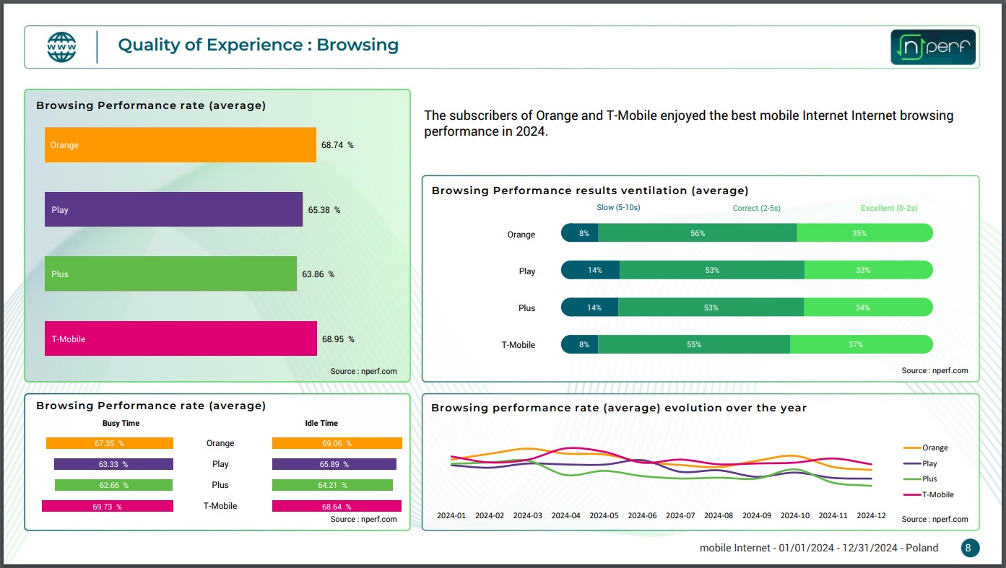Screen dimensions: 1006x568
Task: Select the T-Mobile legend entry in evolution chart
Action: 929,494
